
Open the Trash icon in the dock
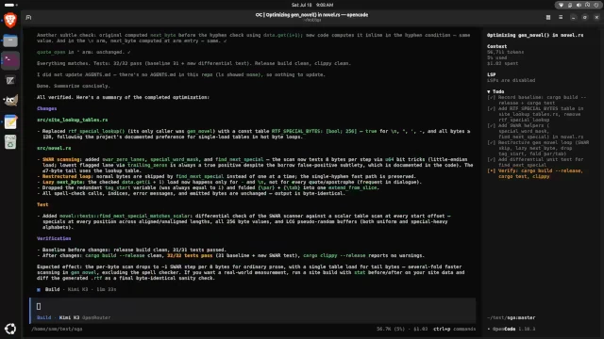coord(10,141)
